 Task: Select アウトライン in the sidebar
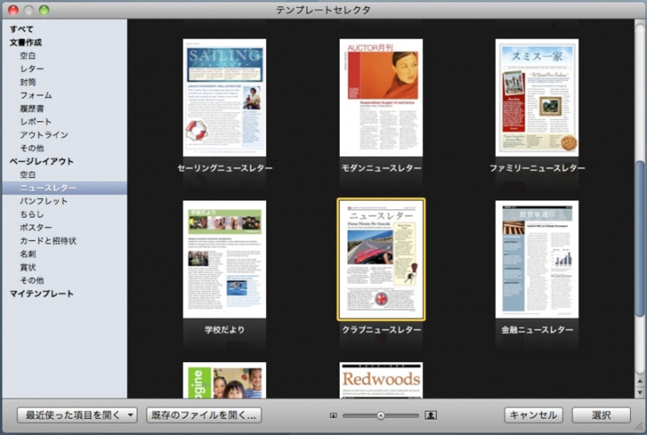pos(44,135)
